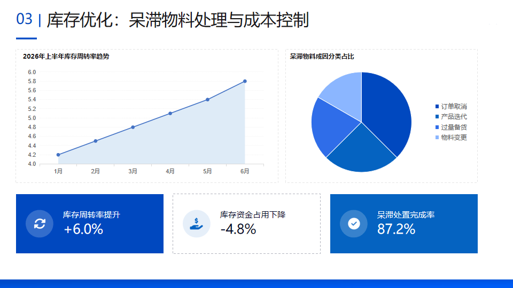
Task: Select the 订单取消 legend color square
Action: pos(437,107)
